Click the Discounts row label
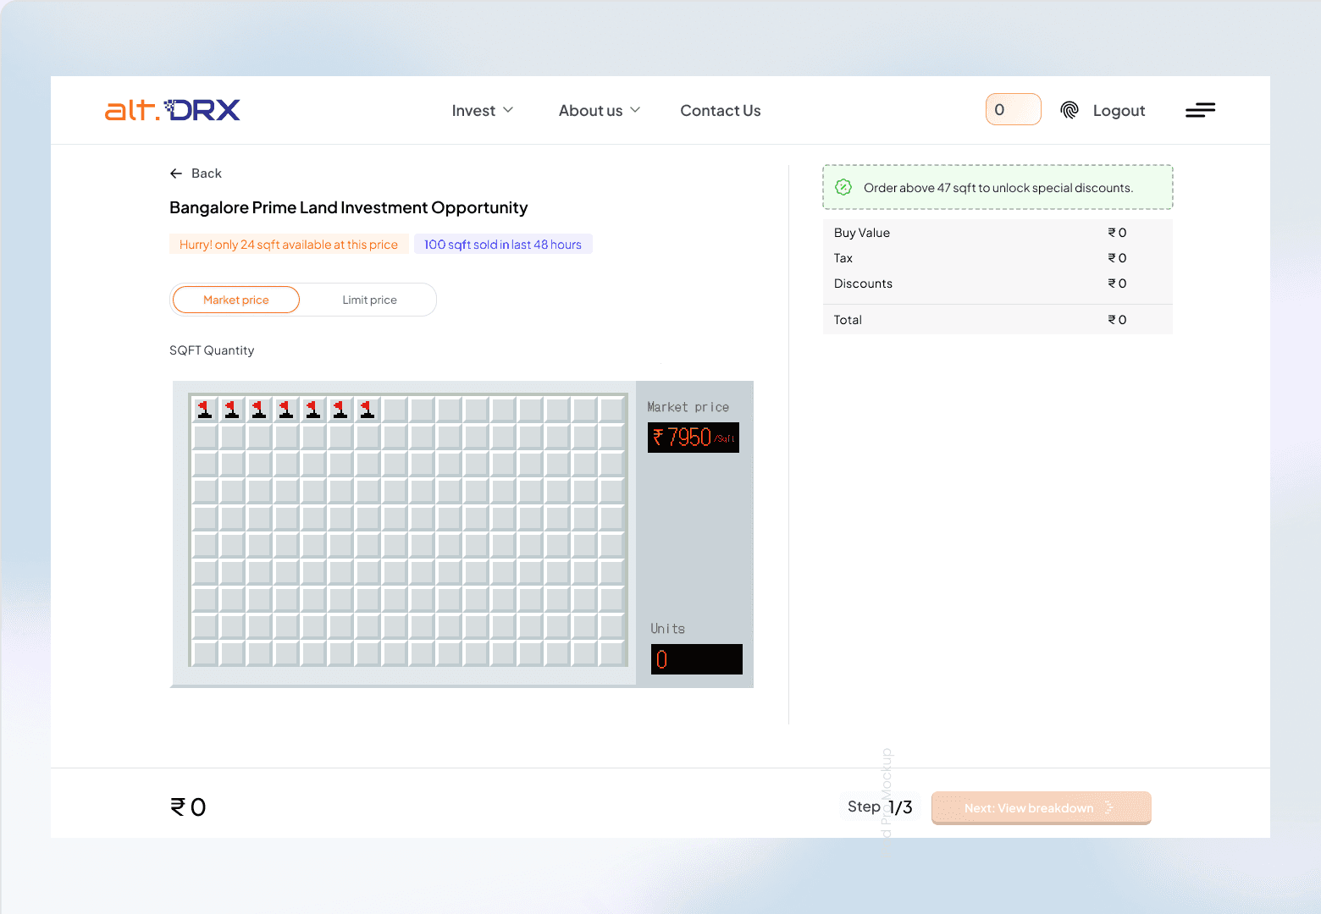The width and height of the screenshot is (1321, 914). point(863,284)
